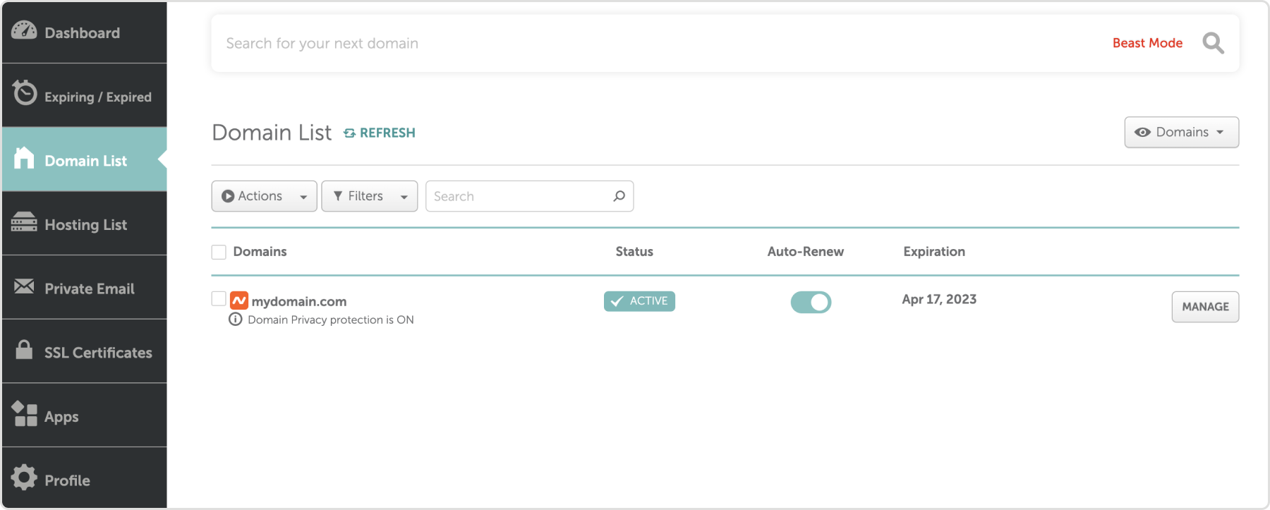Screen dimensions: 1270x510
Task: Select Domain List sidebar item
Action: point(85,159)
